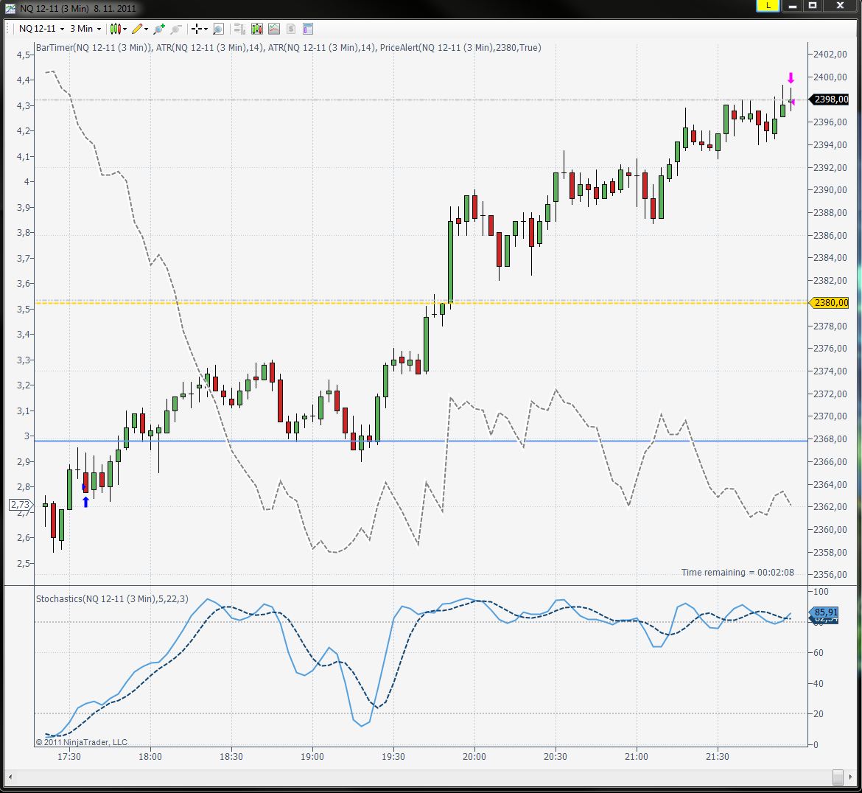Open the strategies line chart icon
The image size is (862, 793).
274,29
